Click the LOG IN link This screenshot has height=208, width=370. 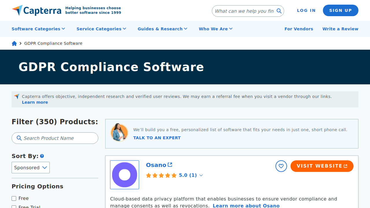pyautogui.click(x=306, y=10)
